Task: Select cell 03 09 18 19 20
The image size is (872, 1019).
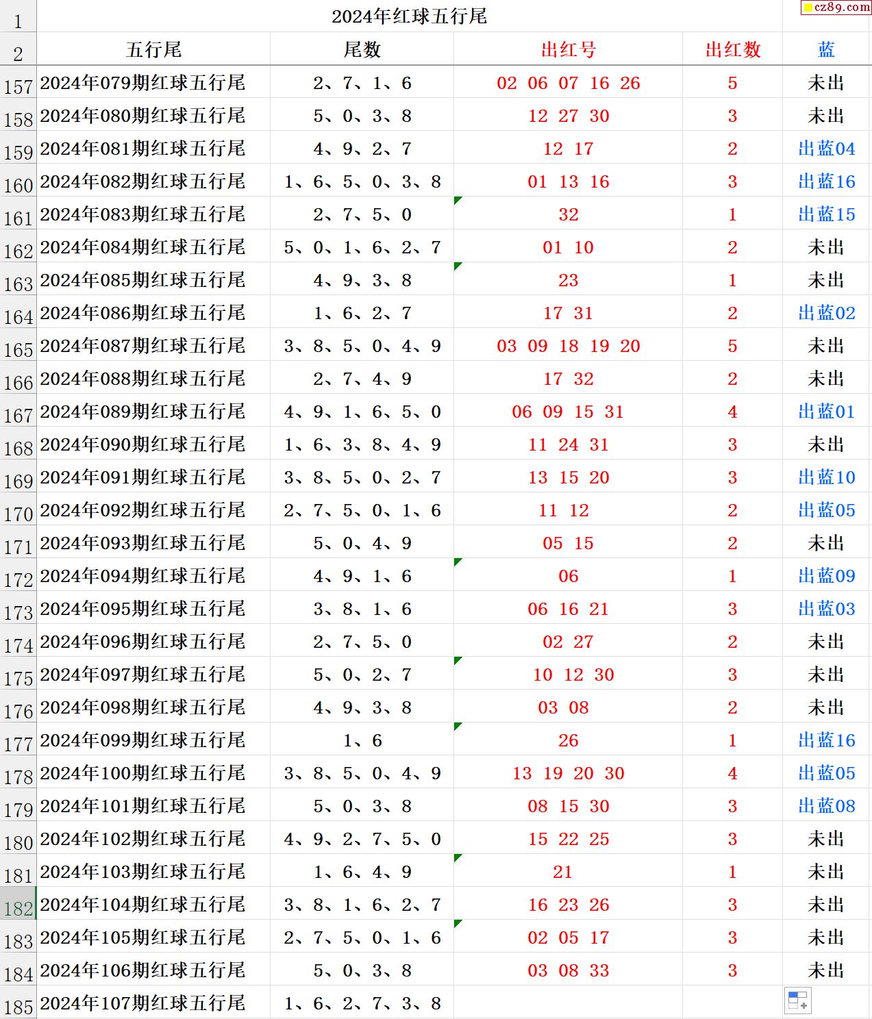Action: pos(568,346)
